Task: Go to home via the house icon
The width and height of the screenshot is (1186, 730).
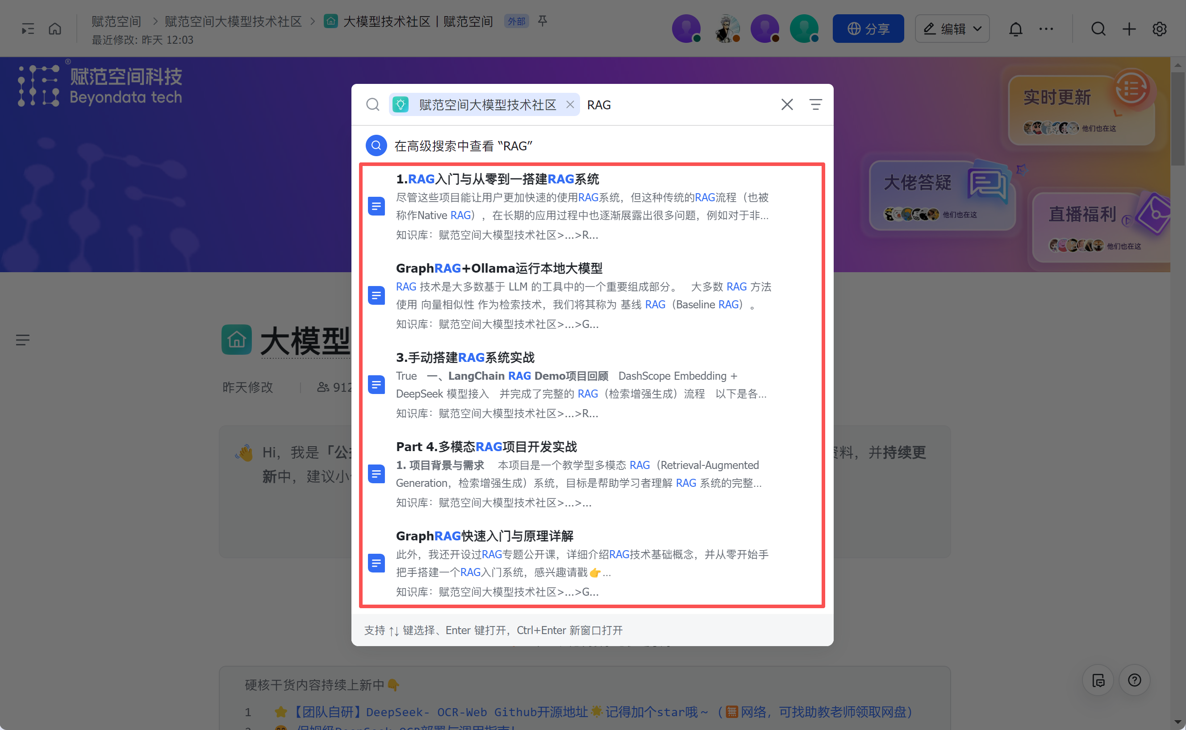Action: [55, 29]
